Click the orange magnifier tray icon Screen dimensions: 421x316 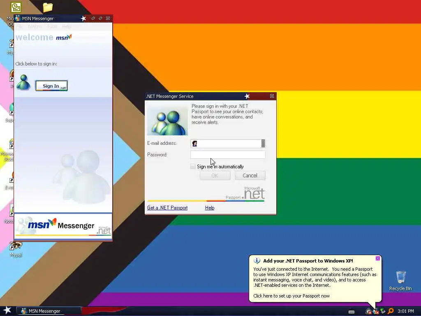[391, 311]
